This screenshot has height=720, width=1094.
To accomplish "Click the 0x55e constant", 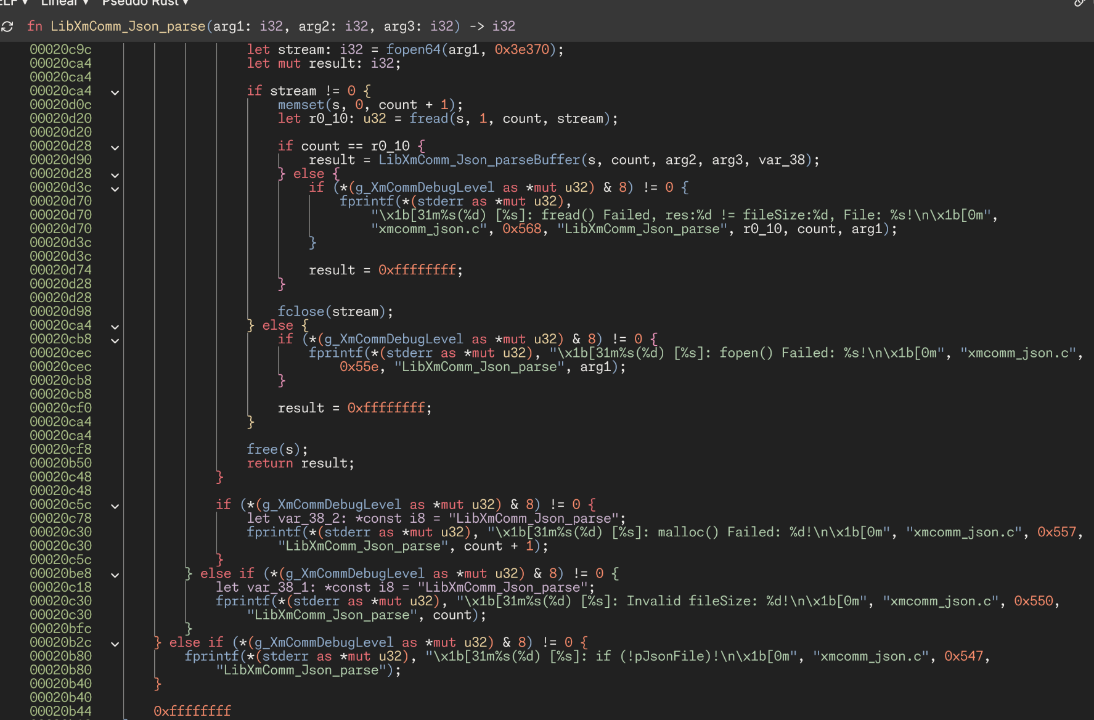I will pyautogui.click(x=359, y=367).
